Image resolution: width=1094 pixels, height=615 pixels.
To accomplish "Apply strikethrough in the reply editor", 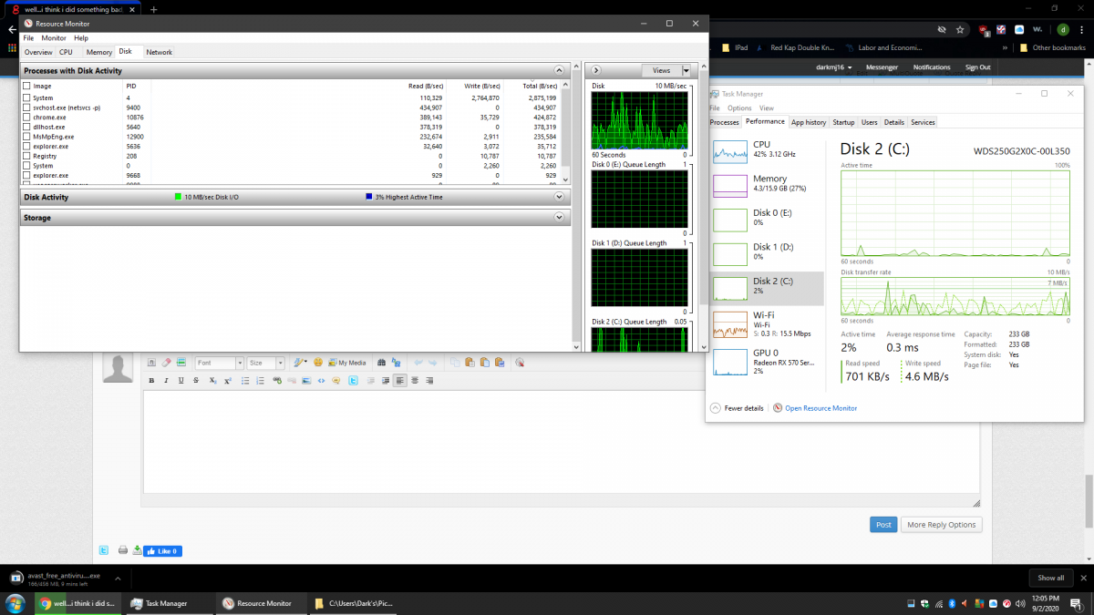I will coord(196,380).
